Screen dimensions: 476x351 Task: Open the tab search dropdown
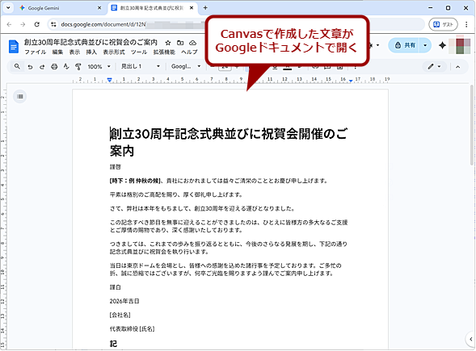pyautogui.click(x=8, y=8)
